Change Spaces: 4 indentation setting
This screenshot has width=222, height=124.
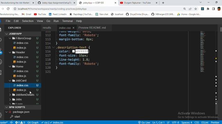[x=187, y=123]
